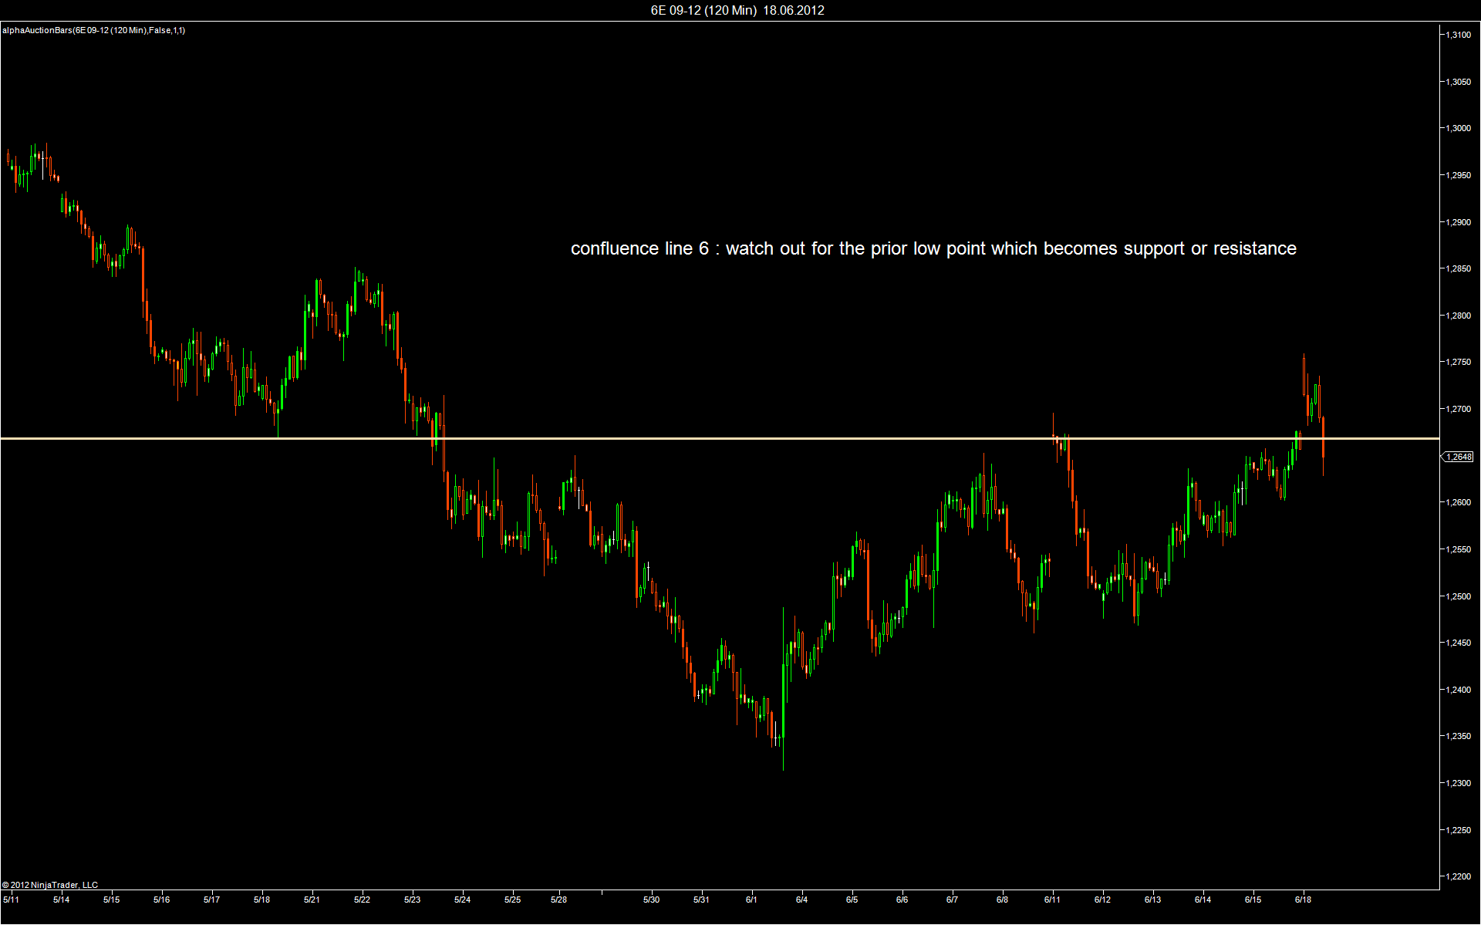Select the confluence line 6 annotation text
1481x925 pixels.
pos(933,248)
